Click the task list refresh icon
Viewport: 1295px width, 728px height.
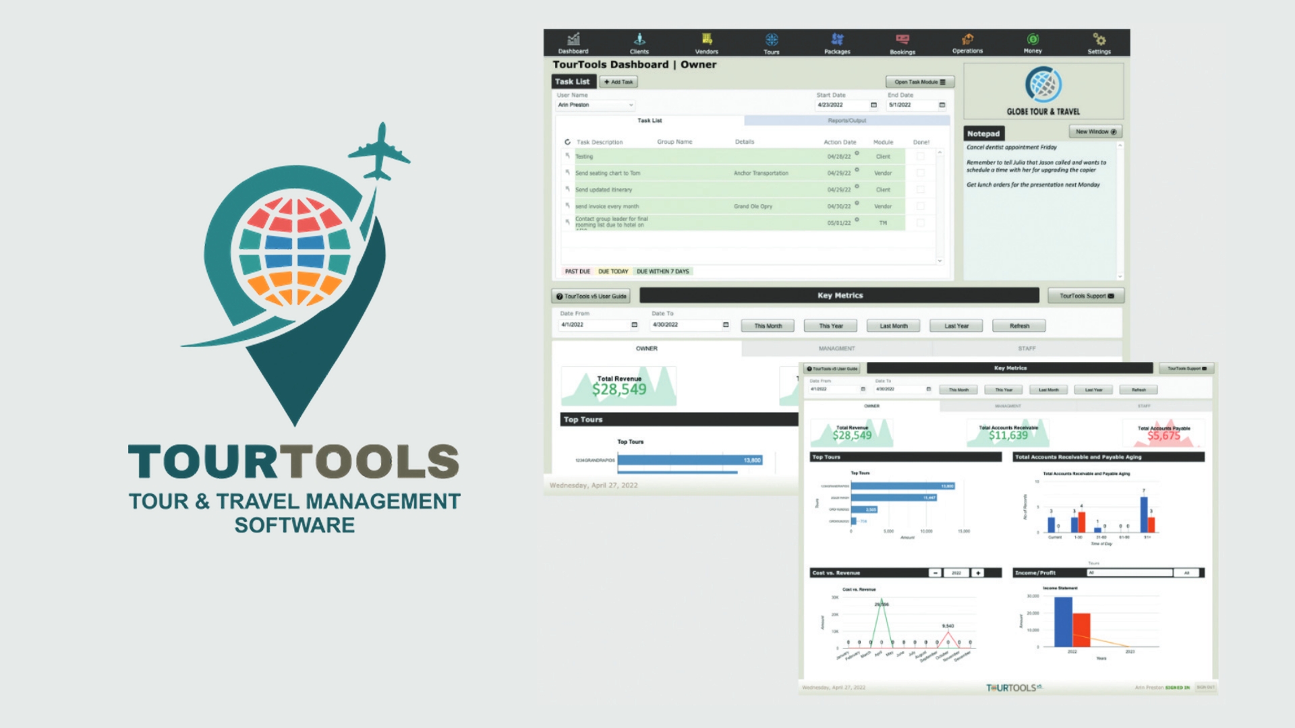point(567,142)
